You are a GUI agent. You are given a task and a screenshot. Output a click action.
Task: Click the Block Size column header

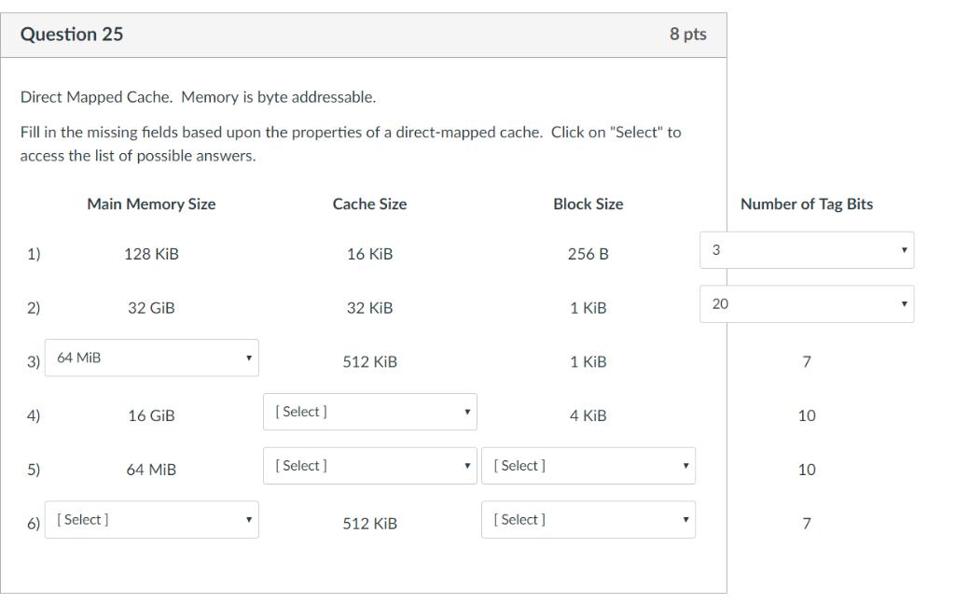pyautogui.click(x=588, y=204)
